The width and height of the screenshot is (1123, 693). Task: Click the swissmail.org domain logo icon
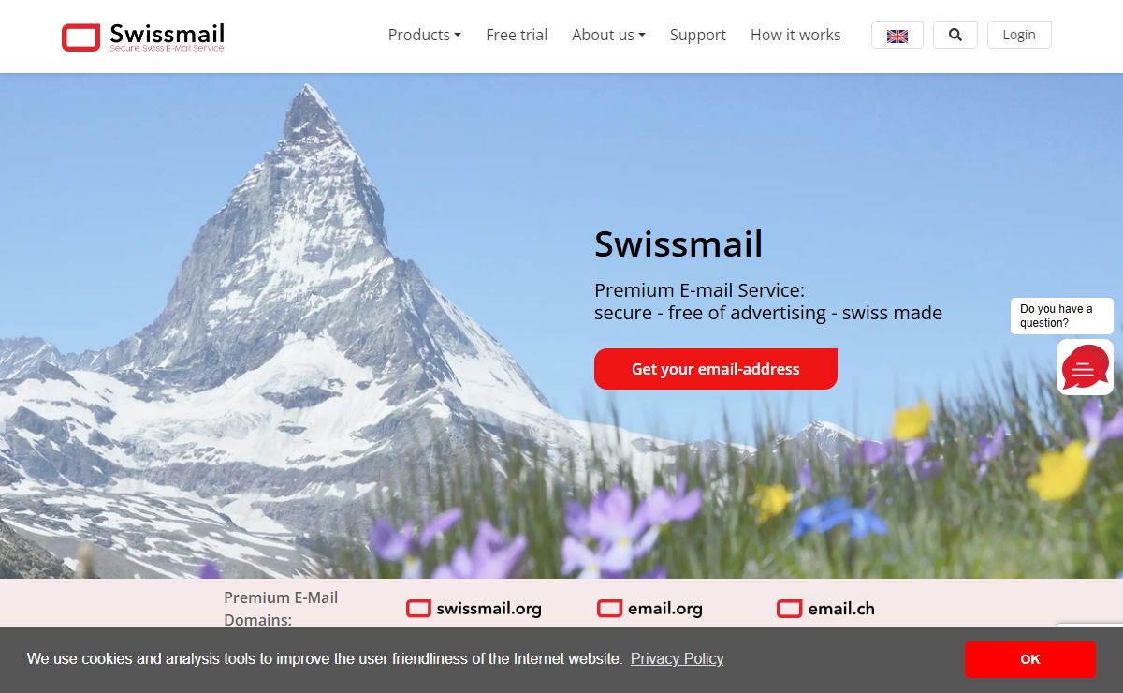(418, 609)
